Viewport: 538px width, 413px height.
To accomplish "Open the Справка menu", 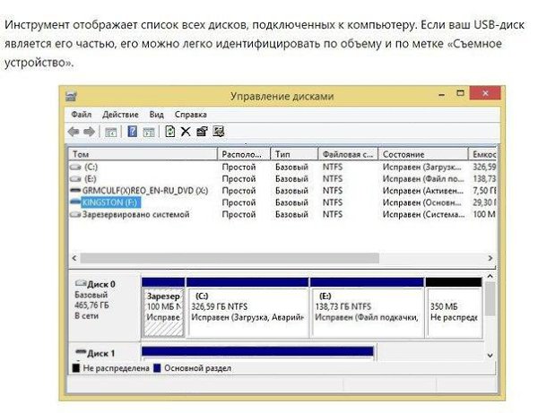I will (190, 115).
